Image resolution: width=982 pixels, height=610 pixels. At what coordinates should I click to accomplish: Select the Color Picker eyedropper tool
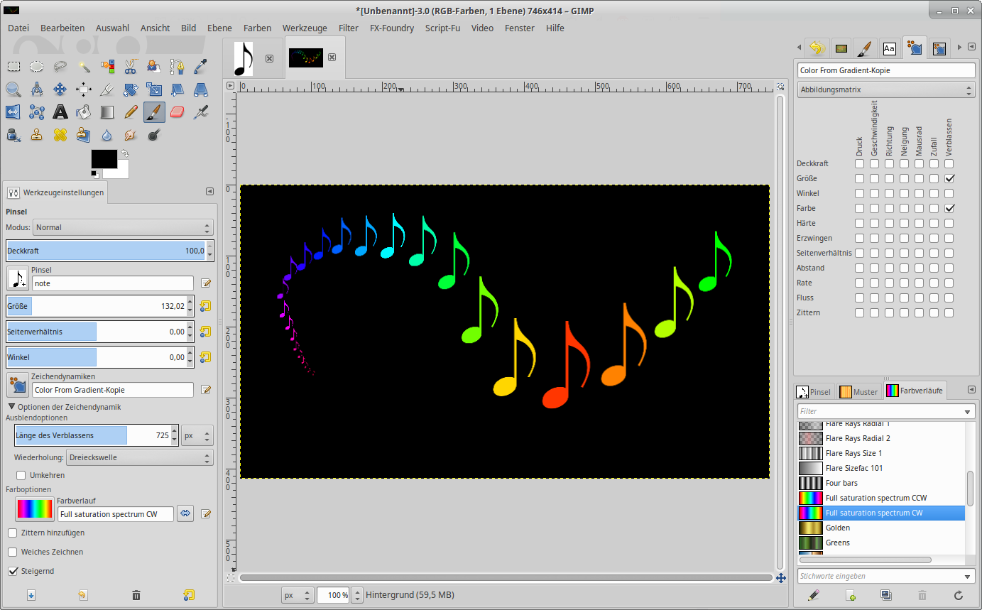(201, 67)
